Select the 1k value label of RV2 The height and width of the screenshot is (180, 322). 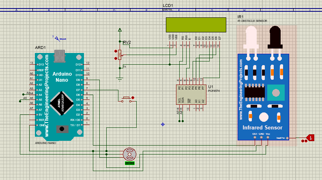(125, 67)
